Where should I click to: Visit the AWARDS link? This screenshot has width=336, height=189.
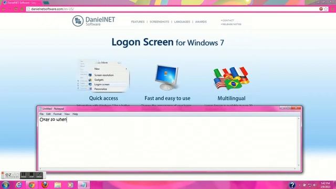coord(201,22)
